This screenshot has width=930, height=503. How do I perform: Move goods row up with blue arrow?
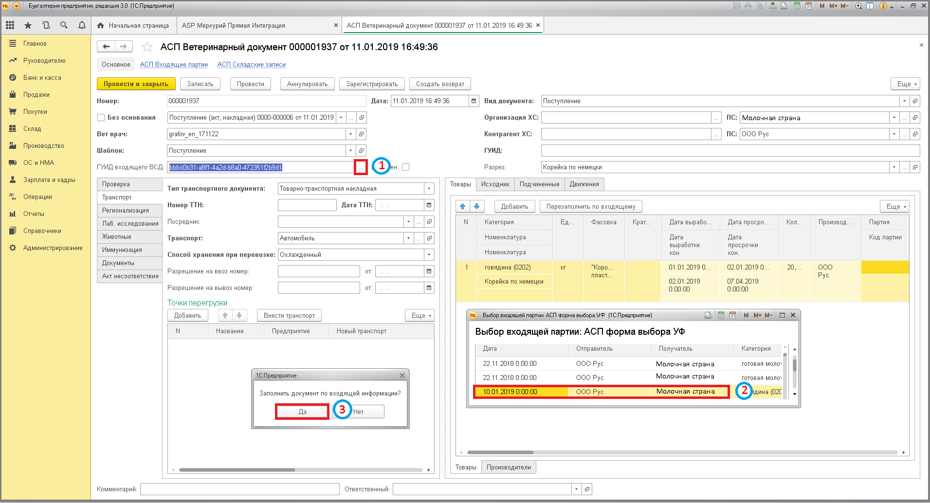[463, 206]
